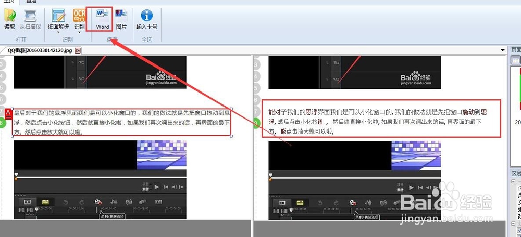Click the 纸面解析 layout analysis icon
This screenshot has height=237, width=521.
pyautogui.click(x=58, y=16)
